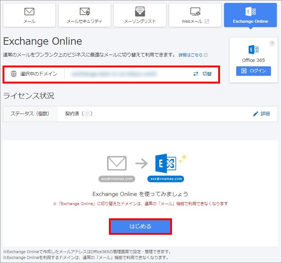Click the envelope icon on メール tab
Screen dimensions: 282x263
pyautogui.click(x=29, y=11)
